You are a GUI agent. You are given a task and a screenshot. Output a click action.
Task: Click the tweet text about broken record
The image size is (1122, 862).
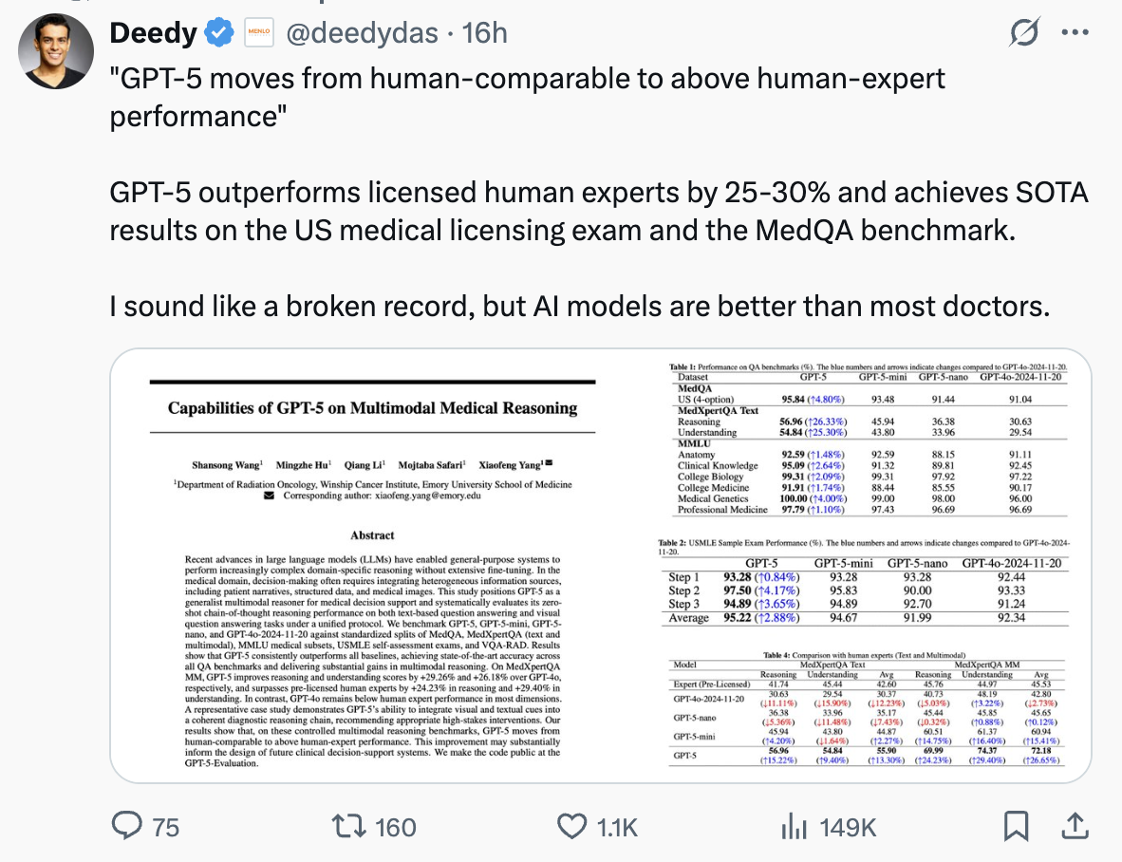(580, 307)
